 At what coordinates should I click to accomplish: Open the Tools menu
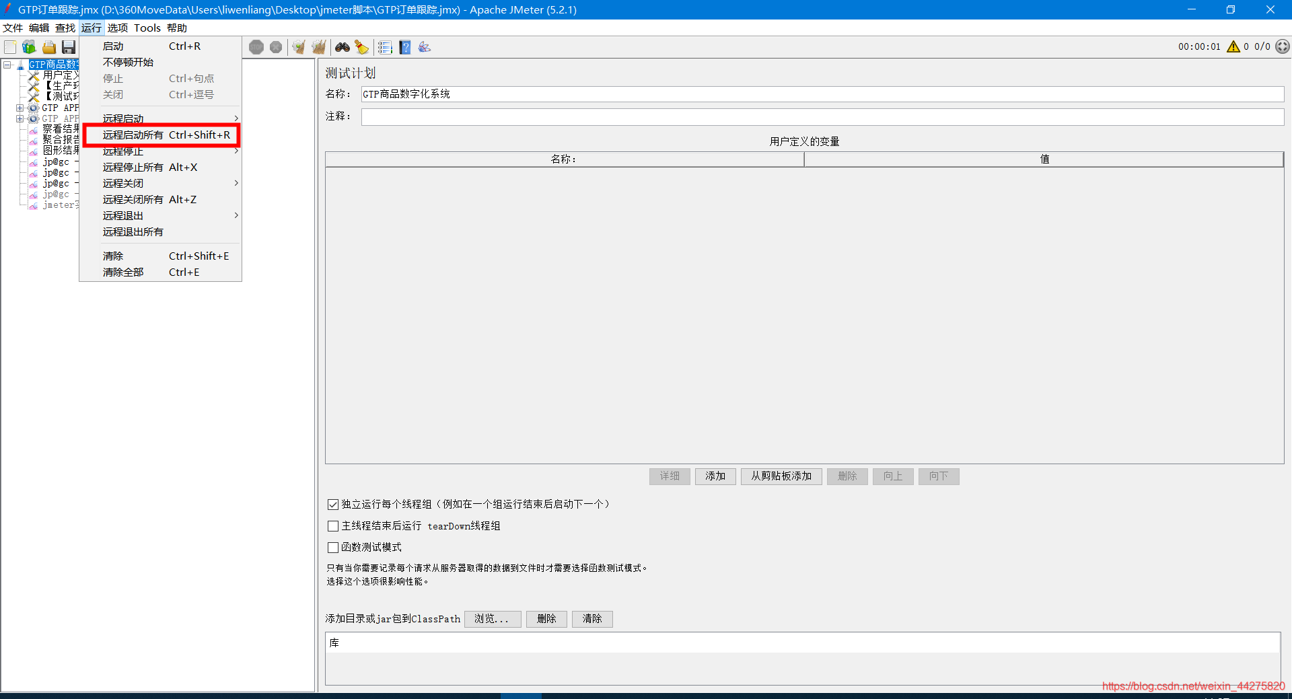[x=147, y=28]
